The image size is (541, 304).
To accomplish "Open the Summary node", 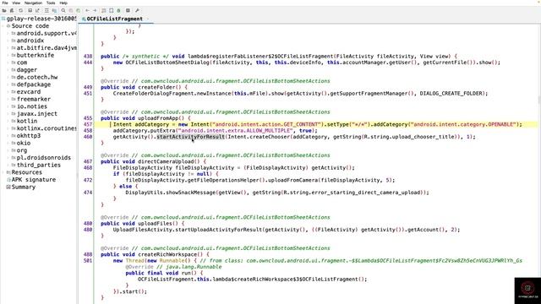I will point(23,187).
